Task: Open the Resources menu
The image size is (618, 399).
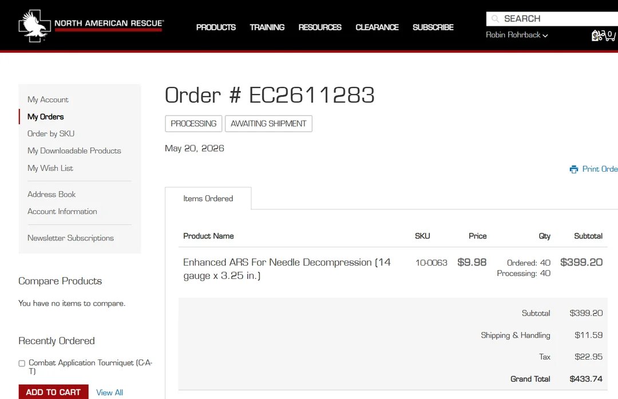Action: point(320,27)
